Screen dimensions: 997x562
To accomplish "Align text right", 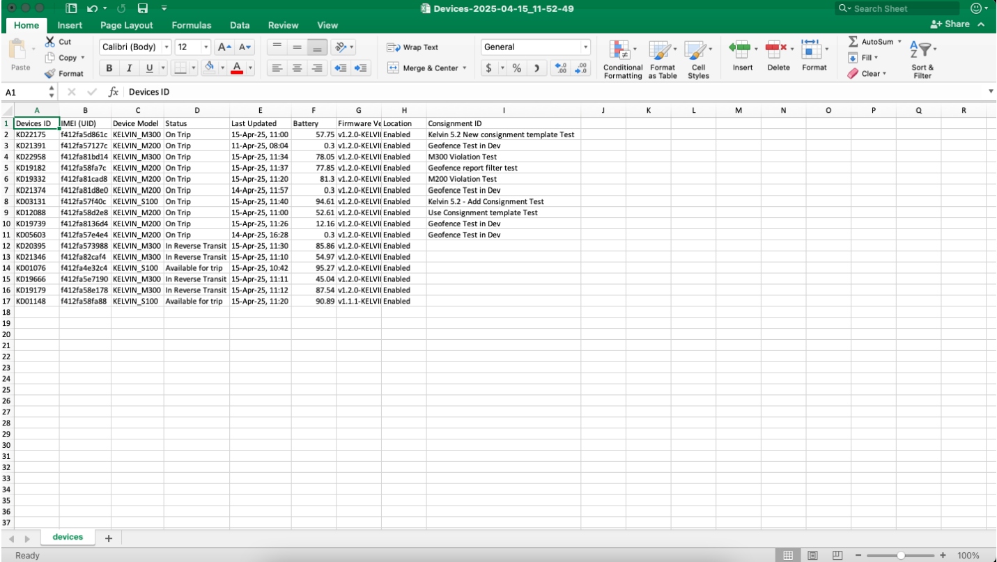I will click(x=317, y=68).
